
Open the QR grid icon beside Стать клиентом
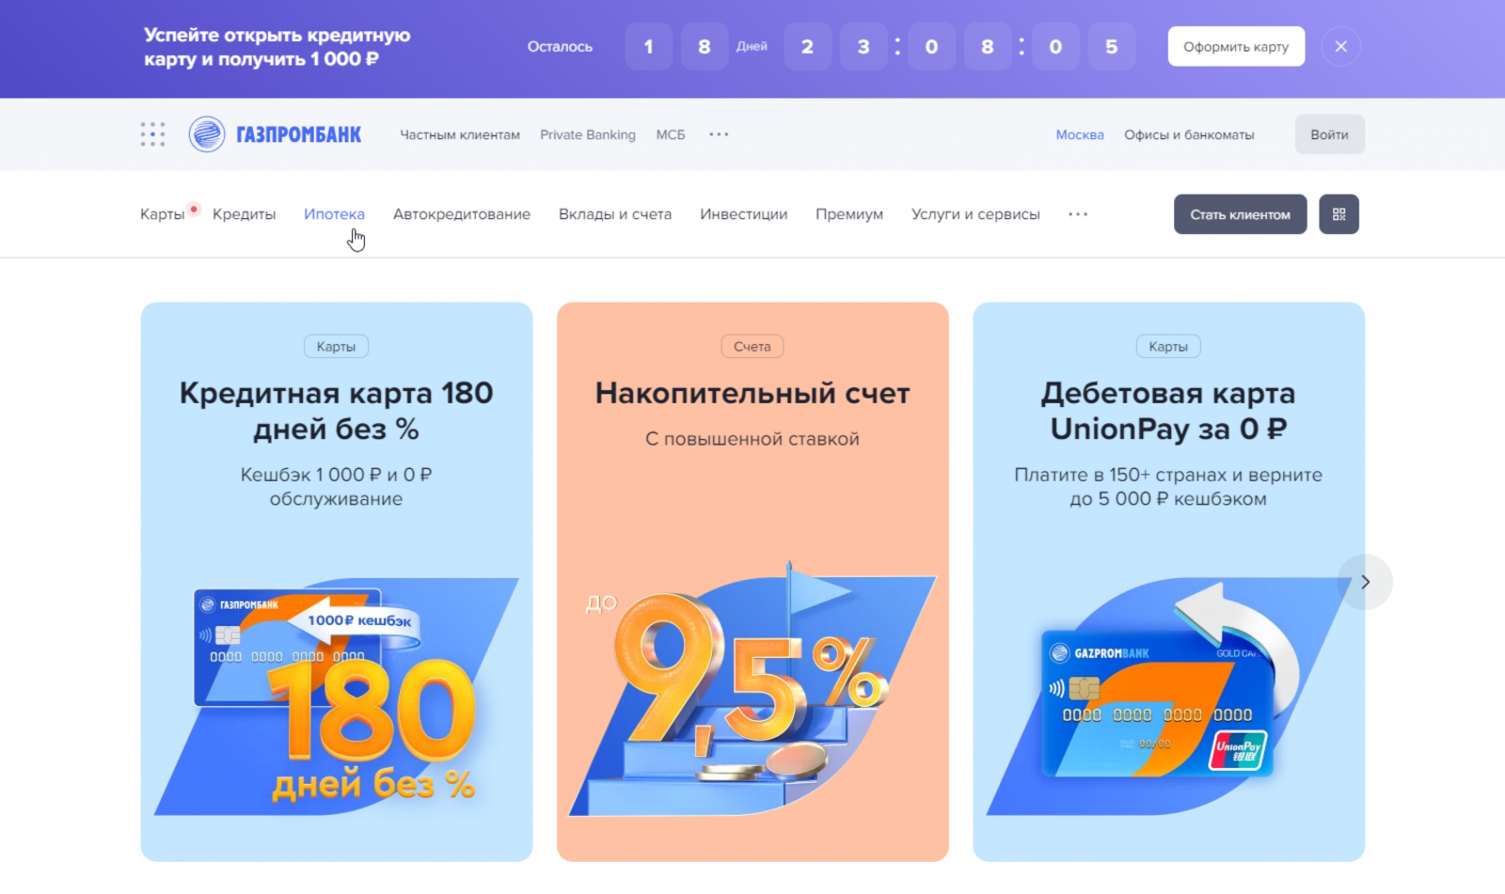1339,214
